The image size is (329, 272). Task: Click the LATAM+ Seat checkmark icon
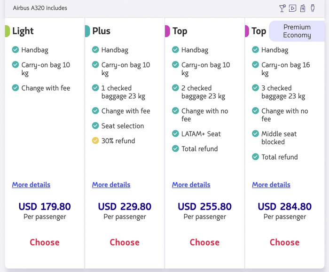(175, 133)
